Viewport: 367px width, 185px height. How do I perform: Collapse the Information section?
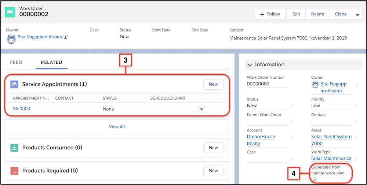250,65
